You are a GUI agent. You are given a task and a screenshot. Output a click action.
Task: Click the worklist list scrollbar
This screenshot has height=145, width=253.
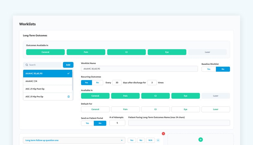[x=73, y=80]
